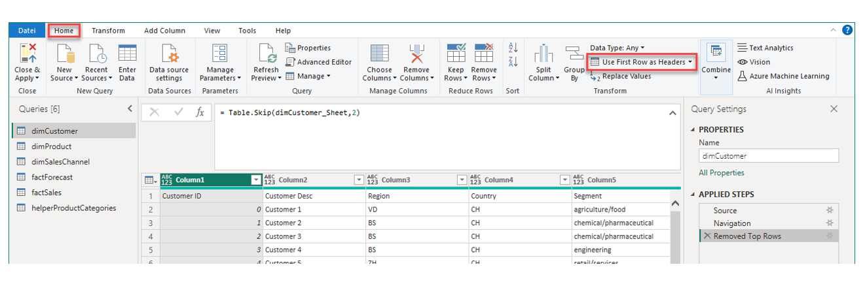The height and width of the screenshot is (286, 865).
Task: Click the Close & Apply icon
Action: click(x=28, y=54)
